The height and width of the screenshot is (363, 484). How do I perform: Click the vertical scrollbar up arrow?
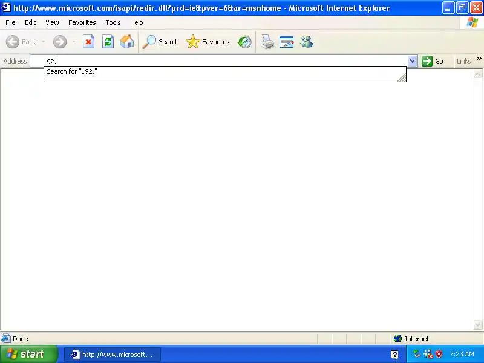pyautogui.click(x=477, y=74)
